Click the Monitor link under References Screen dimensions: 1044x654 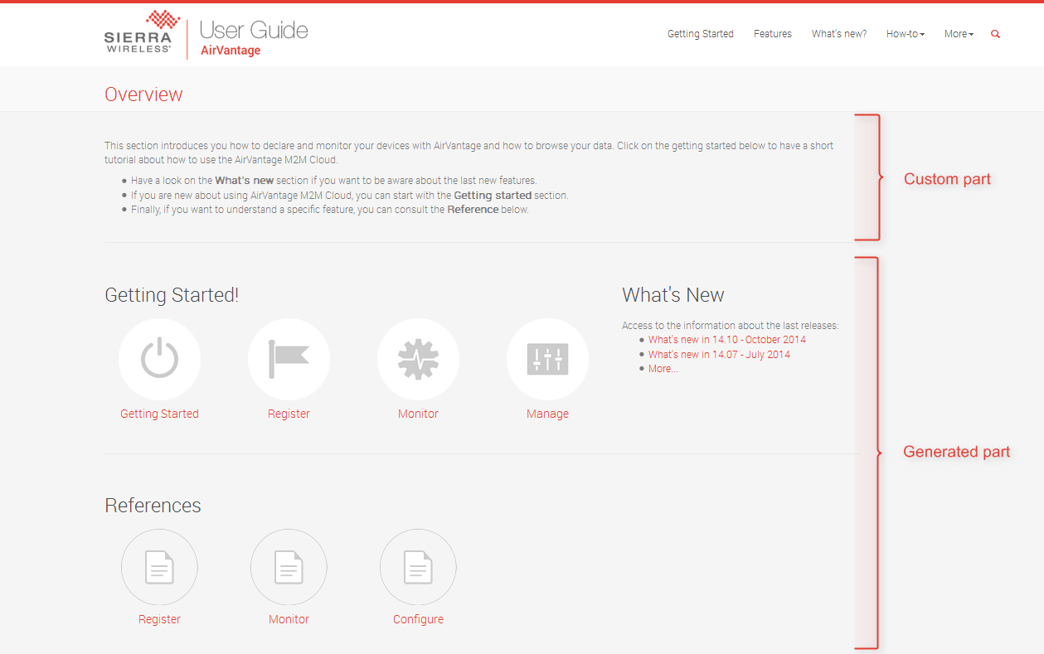pos(289,619)
